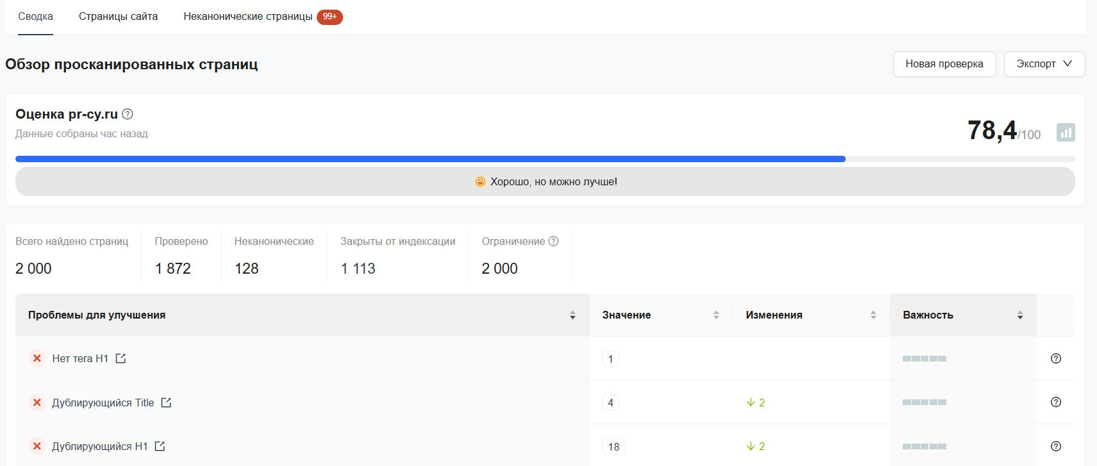Click importance bar in Дублирующийся Title row

(x=925, y=403)
